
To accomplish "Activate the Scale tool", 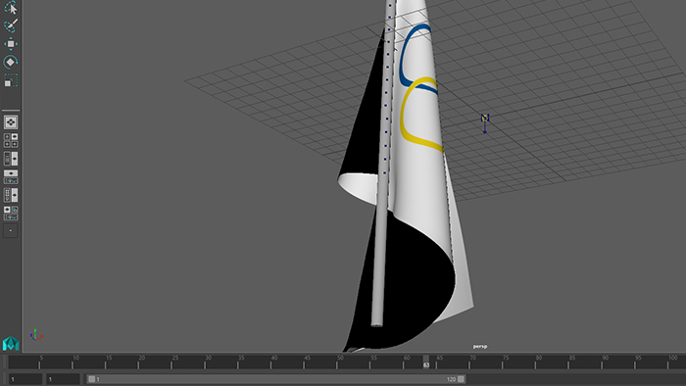I will [x=11, y=80].
